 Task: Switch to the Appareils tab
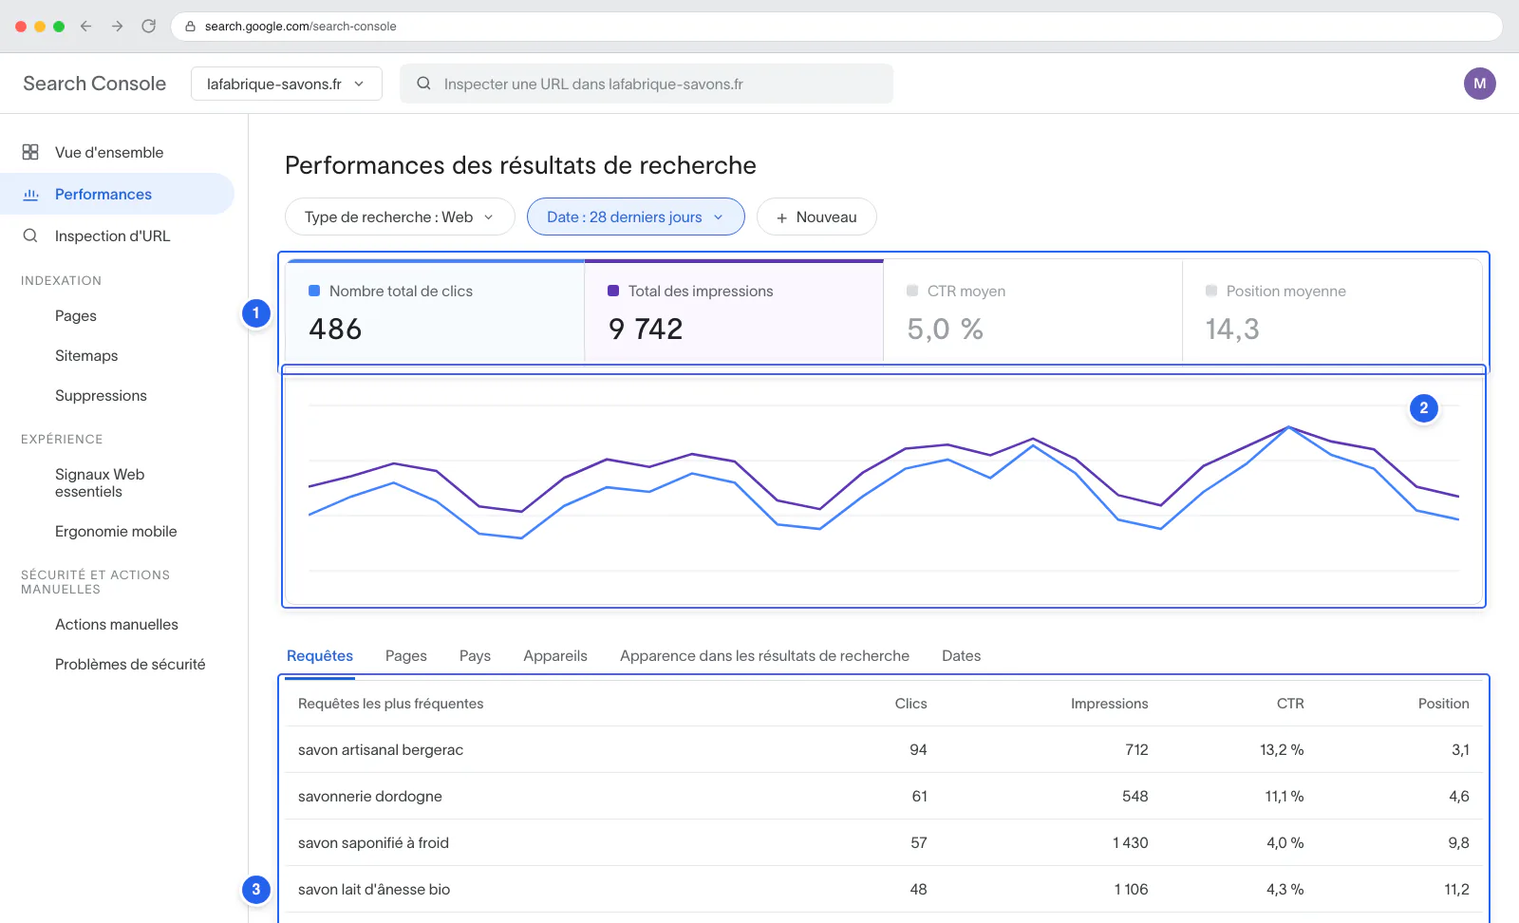(555, 656)
